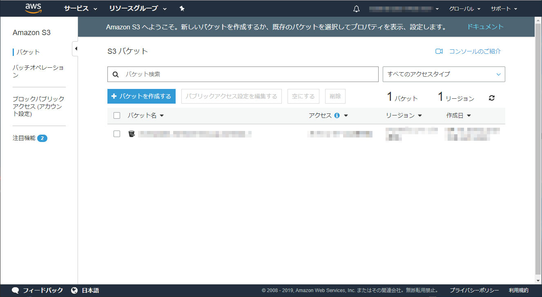Toggle the select-all buckets checkbox
542x297 pixels.
[x=117, y=115]
